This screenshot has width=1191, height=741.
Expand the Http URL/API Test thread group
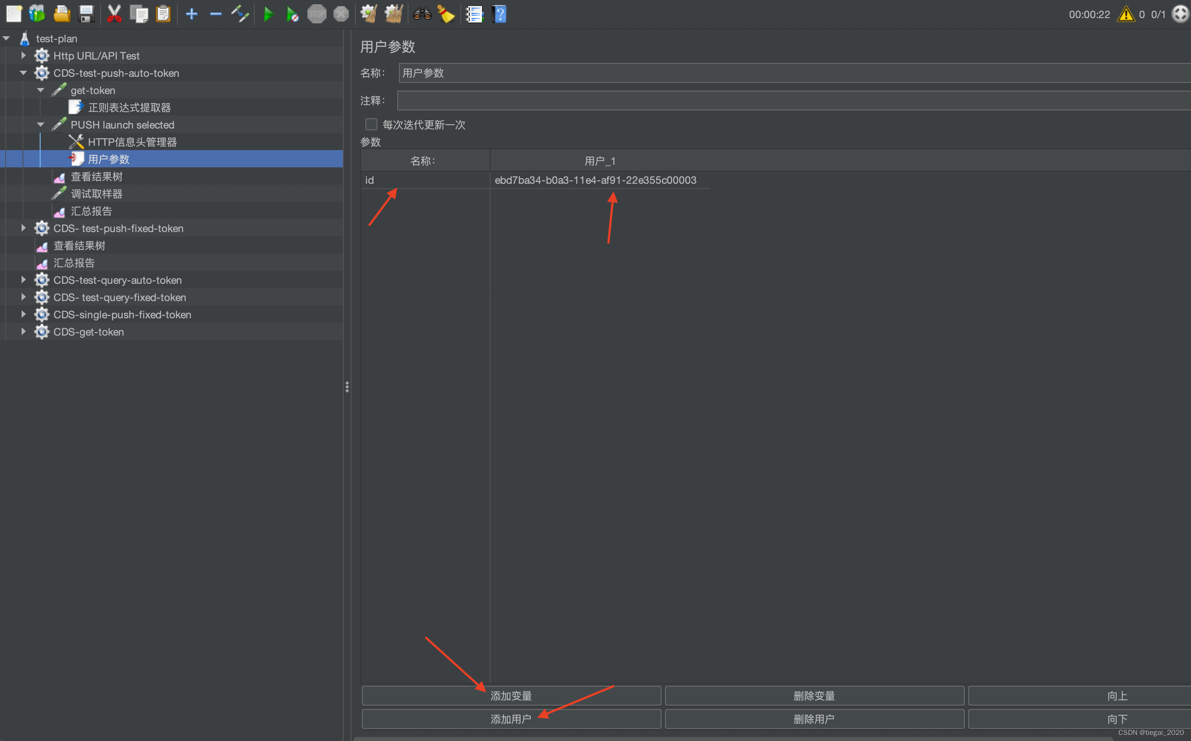point(24,55)
